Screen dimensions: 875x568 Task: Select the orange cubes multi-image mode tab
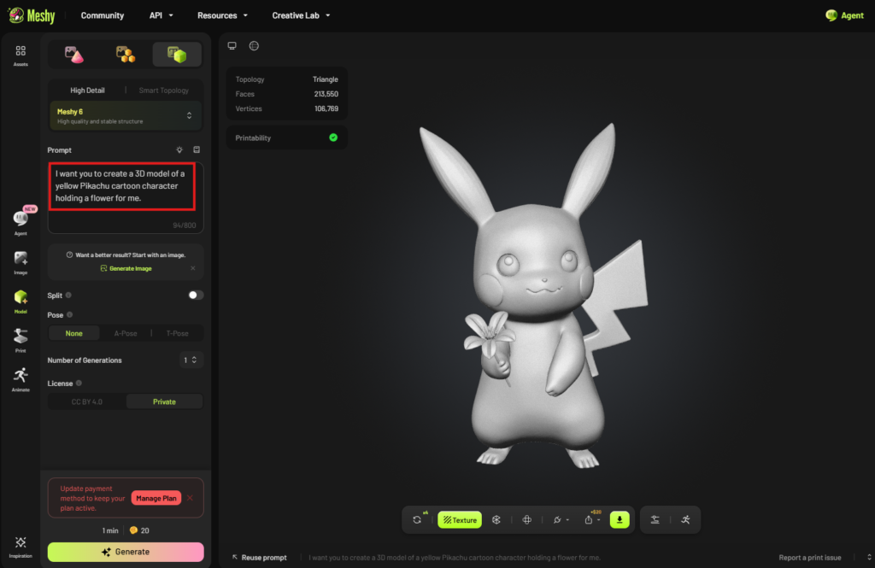click(x=125, y=55)
